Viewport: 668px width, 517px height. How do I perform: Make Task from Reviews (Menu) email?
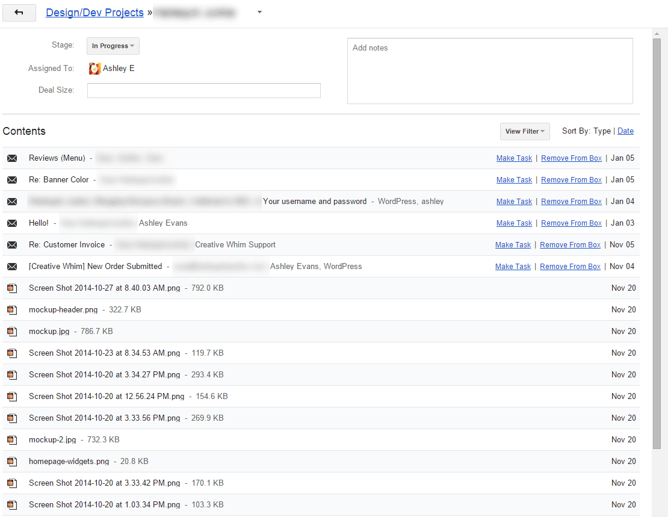tap(514, 158)
